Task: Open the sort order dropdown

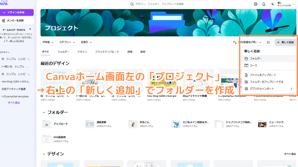Action: click(x=248, y=42)
